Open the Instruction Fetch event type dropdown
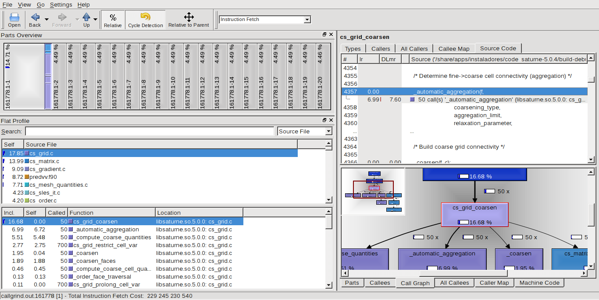 307,20
